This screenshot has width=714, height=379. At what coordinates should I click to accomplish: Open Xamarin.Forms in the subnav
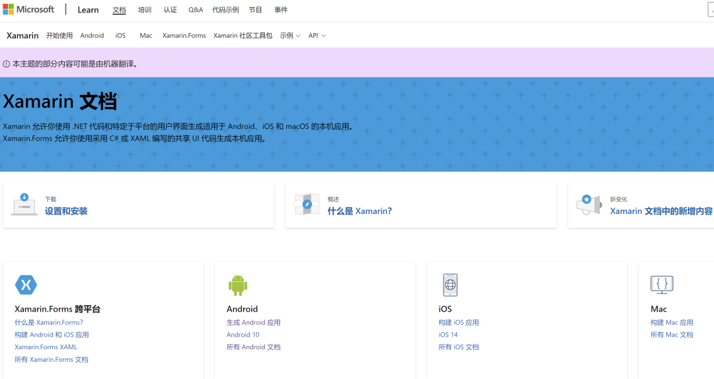pos(184,36)
